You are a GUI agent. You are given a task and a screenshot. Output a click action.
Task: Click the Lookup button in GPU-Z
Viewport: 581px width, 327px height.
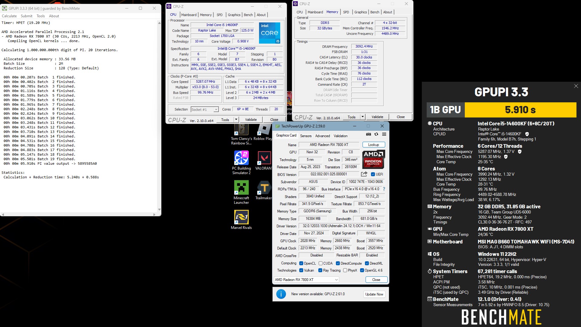(x=374, y=145)
